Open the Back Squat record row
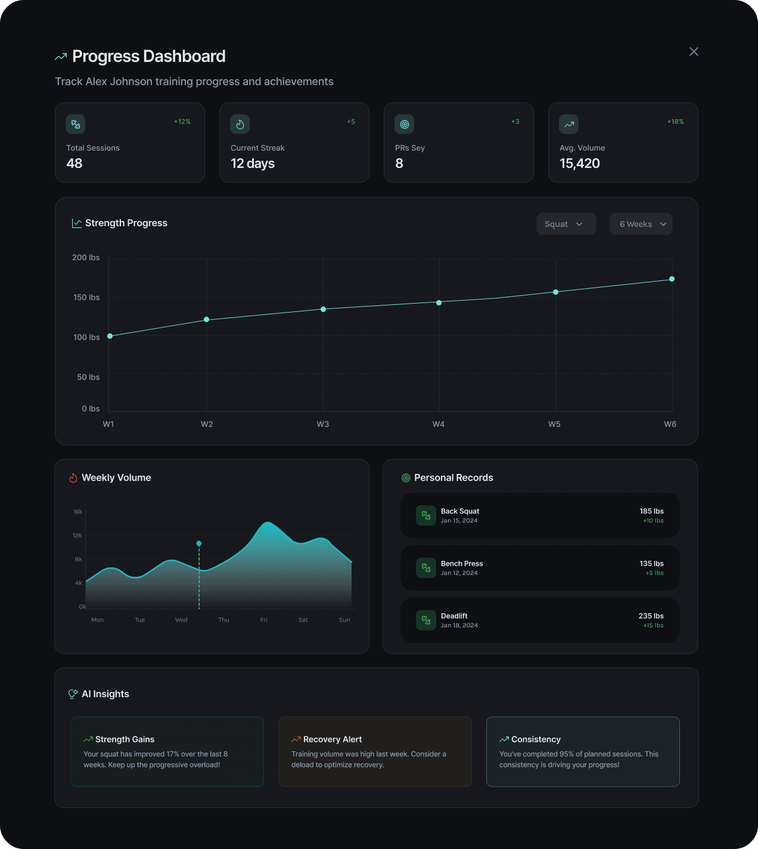758x849 pixels. coord(540,516)
